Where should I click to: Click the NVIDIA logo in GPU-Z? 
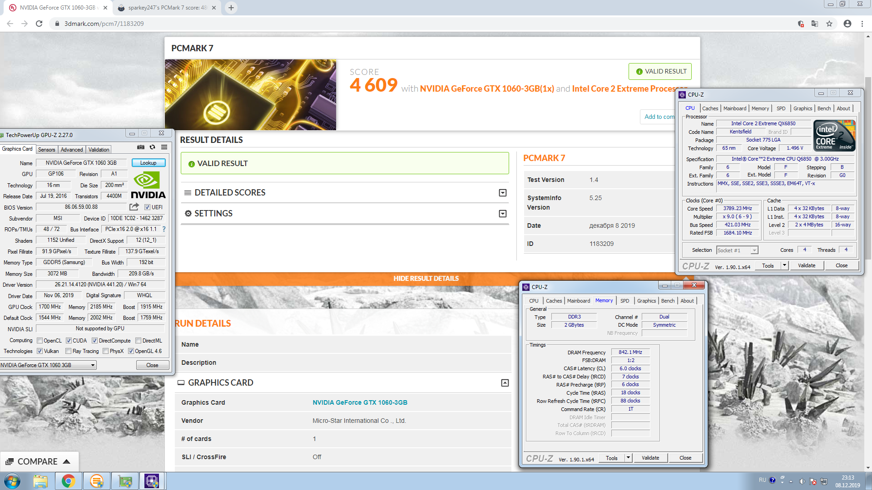click(x=148, y=185)
